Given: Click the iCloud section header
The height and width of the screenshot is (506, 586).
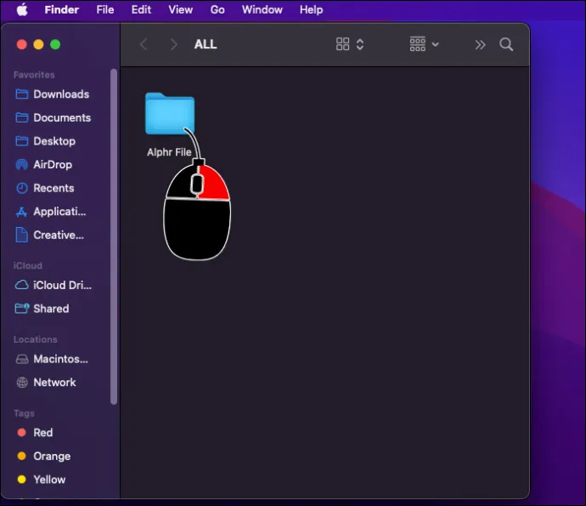Looking at the screenshot, I should point(28,265).
